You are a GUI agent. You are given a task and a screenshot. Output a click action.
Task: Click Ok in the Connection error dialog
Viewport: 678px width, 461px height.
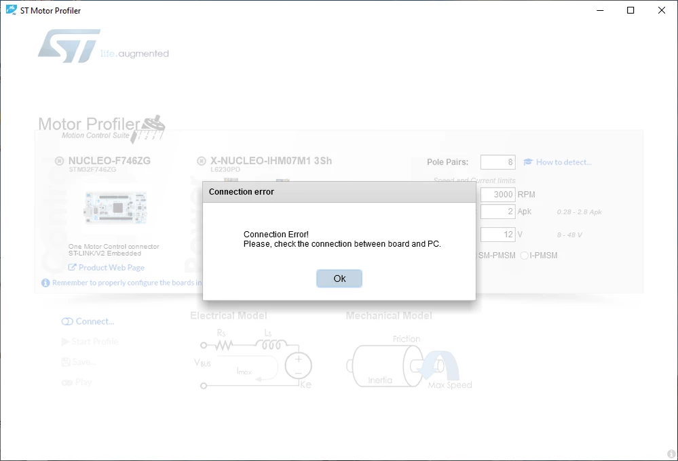(339, 279)
